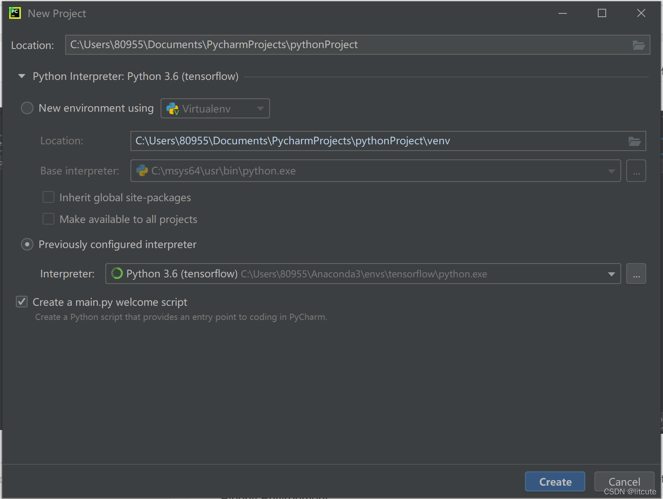This screenshot has width=663, height=499.
Task: Click the Create button
Action: tap(555, 482)
